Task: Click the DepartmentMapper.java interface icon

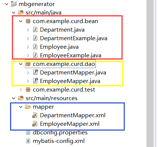Action: pyautogui.click(x=35, y=72)
